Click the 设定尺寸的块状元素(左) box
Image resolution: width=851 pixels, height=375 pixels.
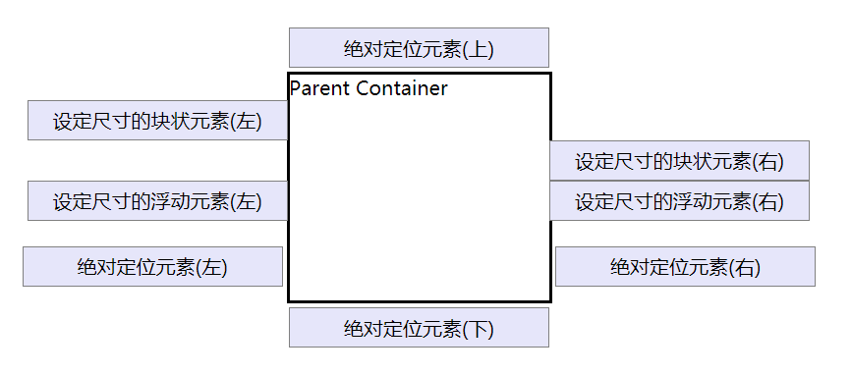point(157,121)
